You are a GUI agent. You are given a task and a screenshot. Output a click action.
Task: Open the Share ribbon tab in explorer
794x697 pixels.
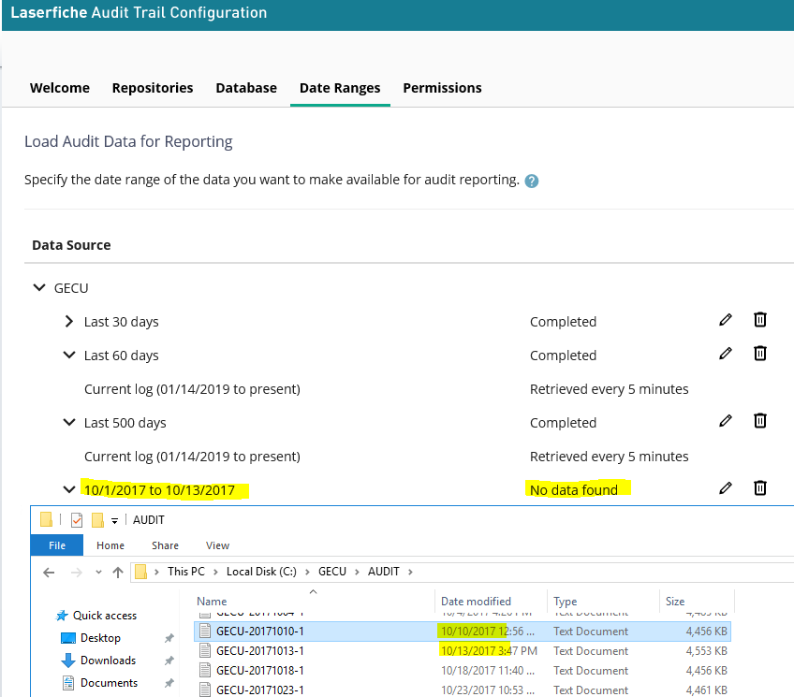click(165, 545)
